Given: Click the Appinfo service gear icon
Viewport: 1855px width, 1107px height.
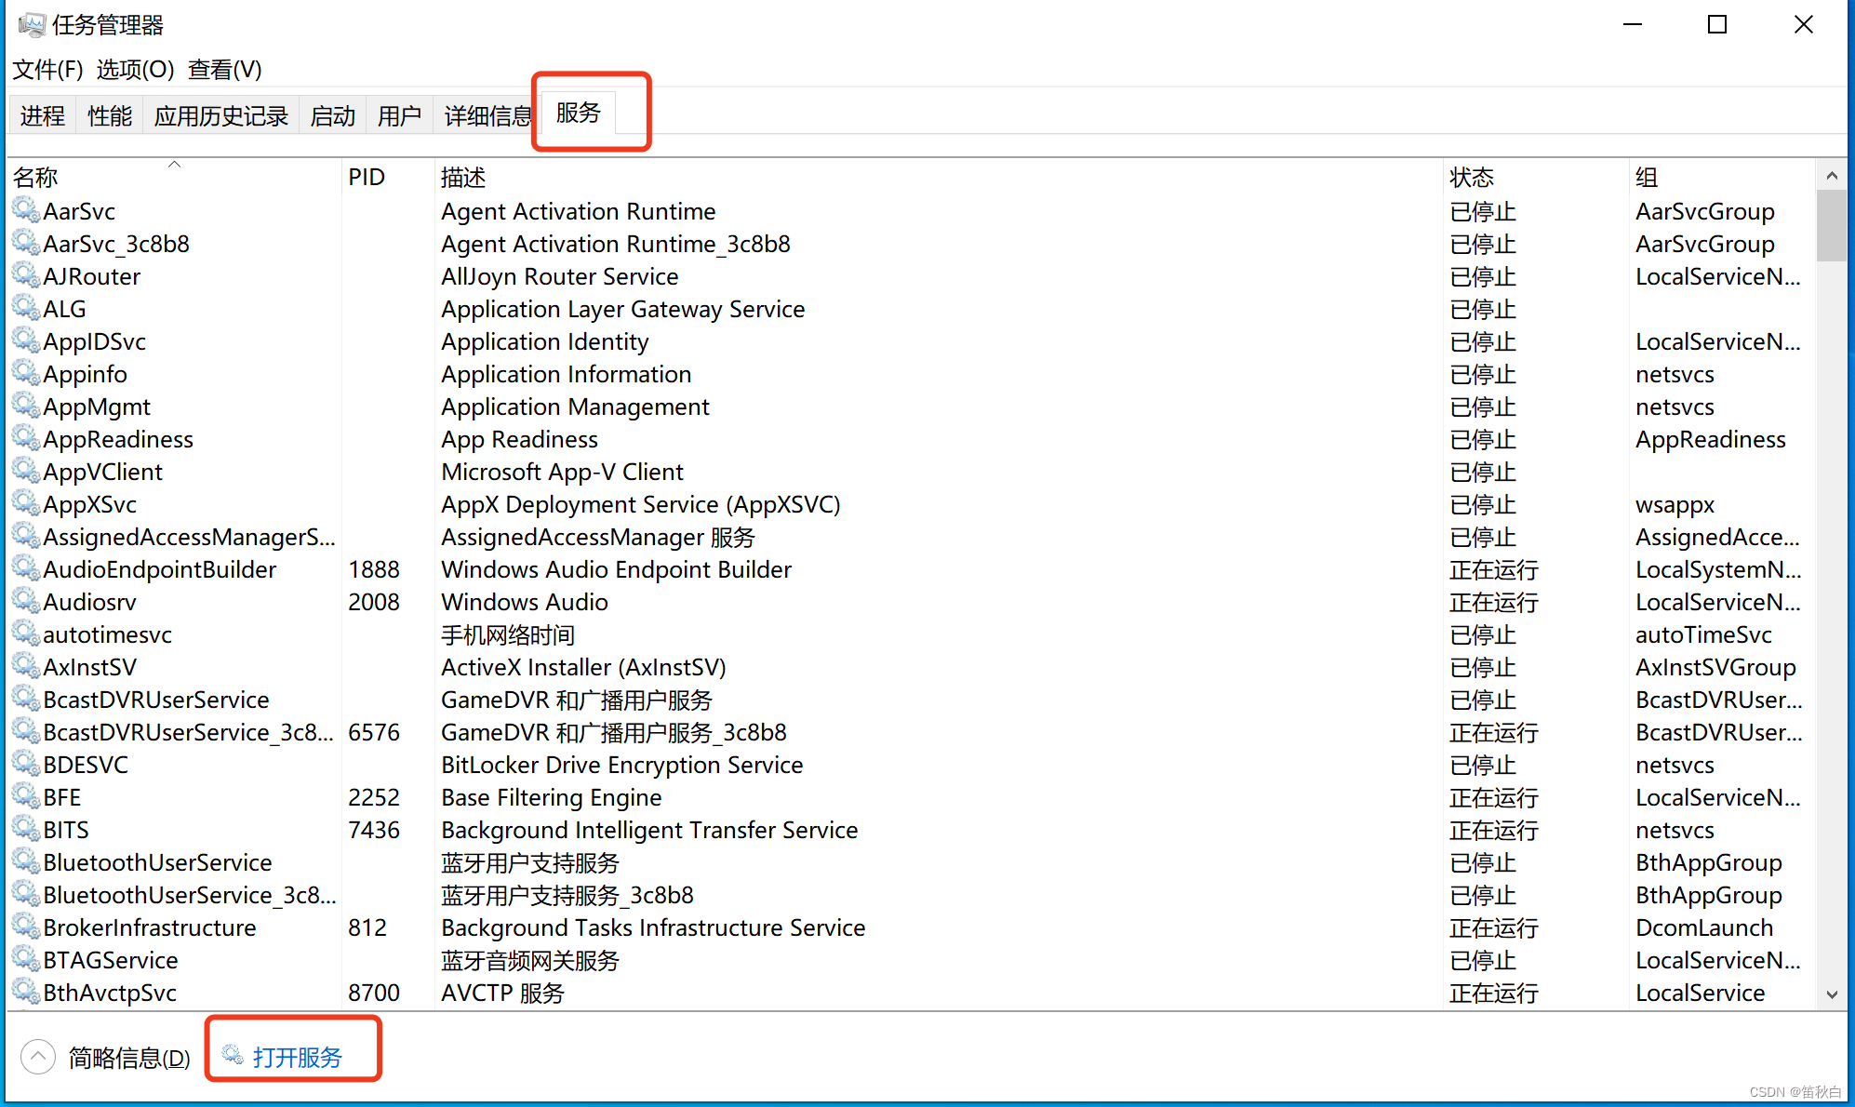Looking at the screenshot, I should tap(26, 373).
